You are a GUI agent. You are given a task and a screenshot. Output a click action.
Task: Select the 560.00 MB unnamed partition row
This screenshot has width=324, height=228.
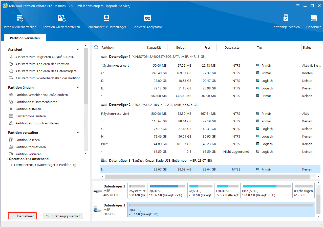coord(210,96)
